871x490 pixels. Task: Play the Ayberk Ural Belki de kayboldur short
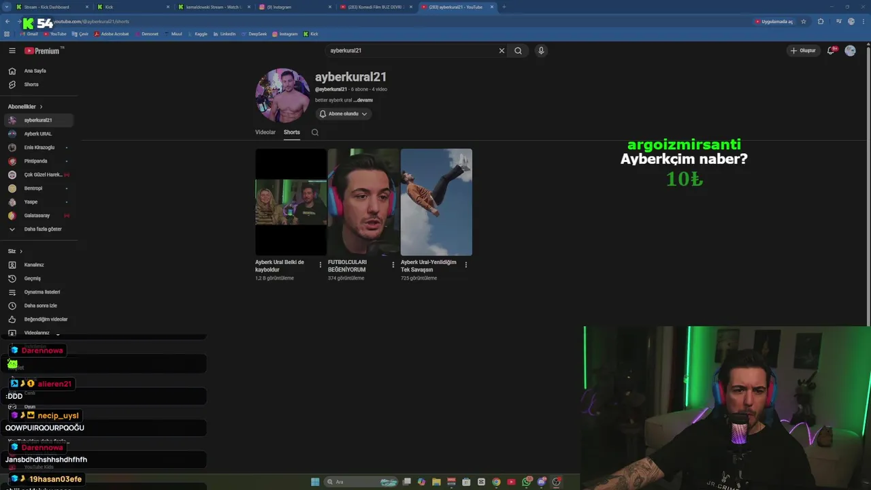(x=291, y=202)
